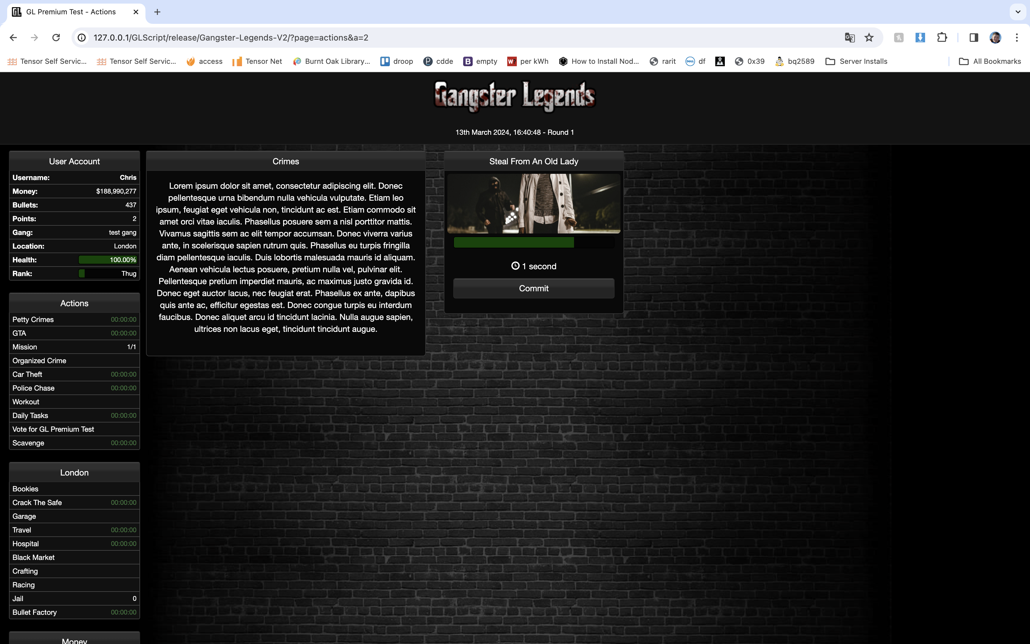Go to the Black Market link
The image size is (1030, 644).
pos(34,557)
